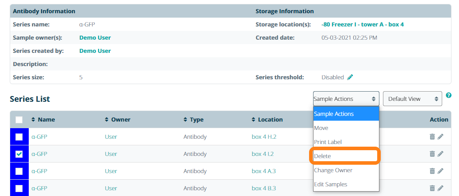This screenshot has width=459, height=196.
Task: Toggle the select-all checkbox in table header
Action: click(x=19, y=119)
